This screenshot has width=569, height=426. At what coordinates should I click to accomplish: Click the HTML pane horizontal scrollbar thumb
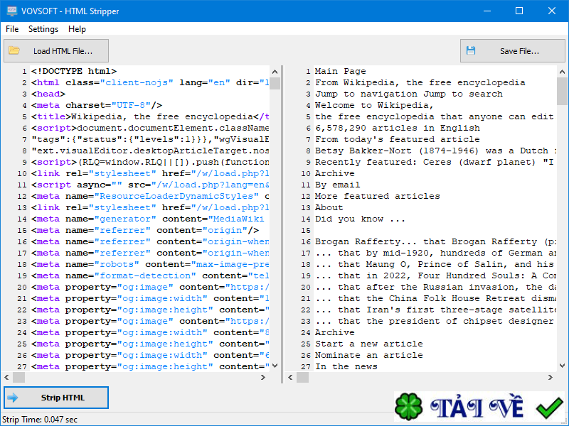(19, 377)
